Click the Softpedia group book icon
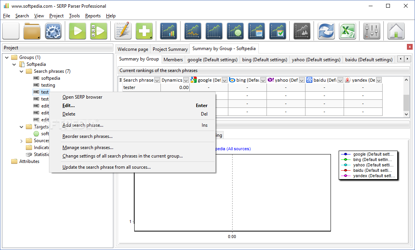Screen dimensions: 415x250 22,64
